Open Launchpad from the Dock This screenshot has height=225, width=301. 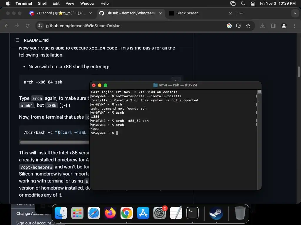click(x=77, y=213)
